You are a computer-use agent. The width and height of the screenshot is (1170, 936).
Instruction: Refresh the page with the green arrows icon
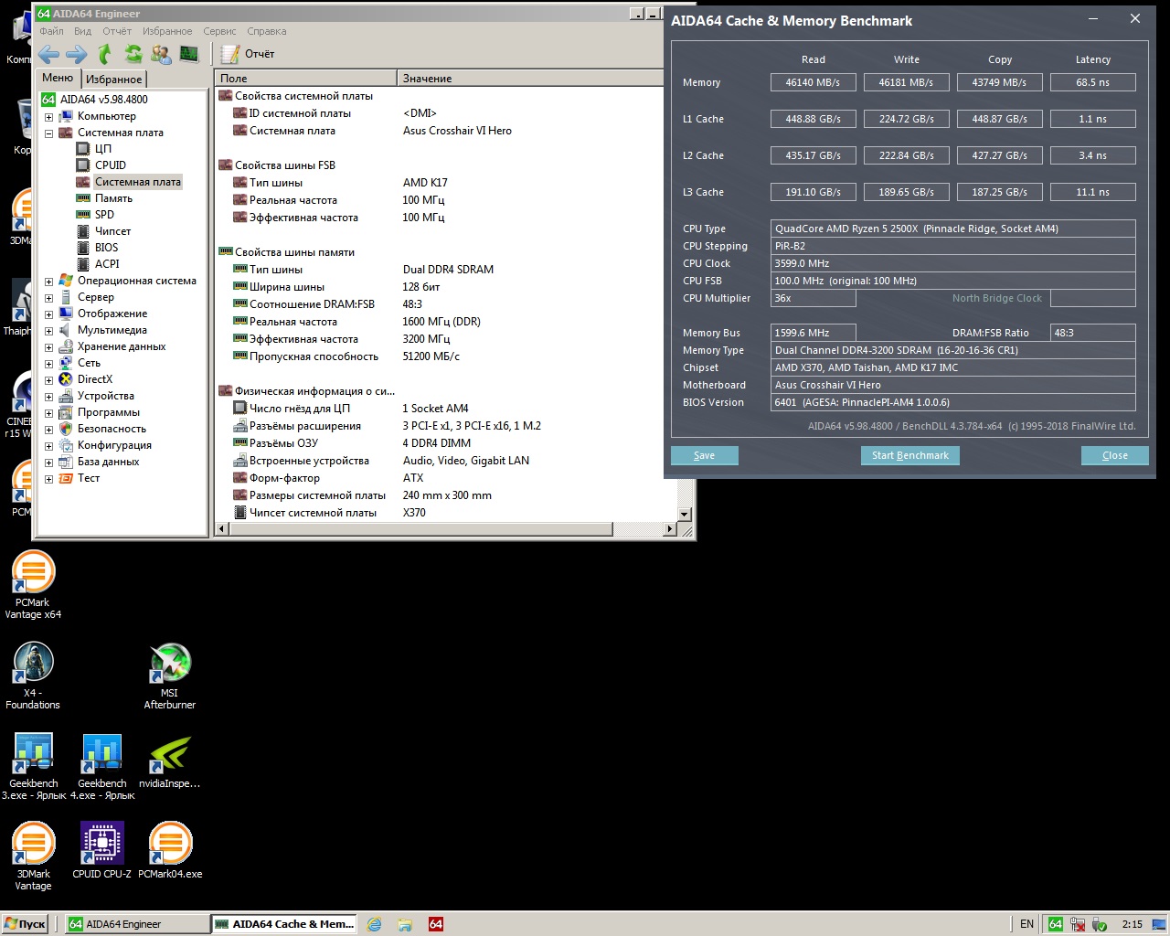133,54
